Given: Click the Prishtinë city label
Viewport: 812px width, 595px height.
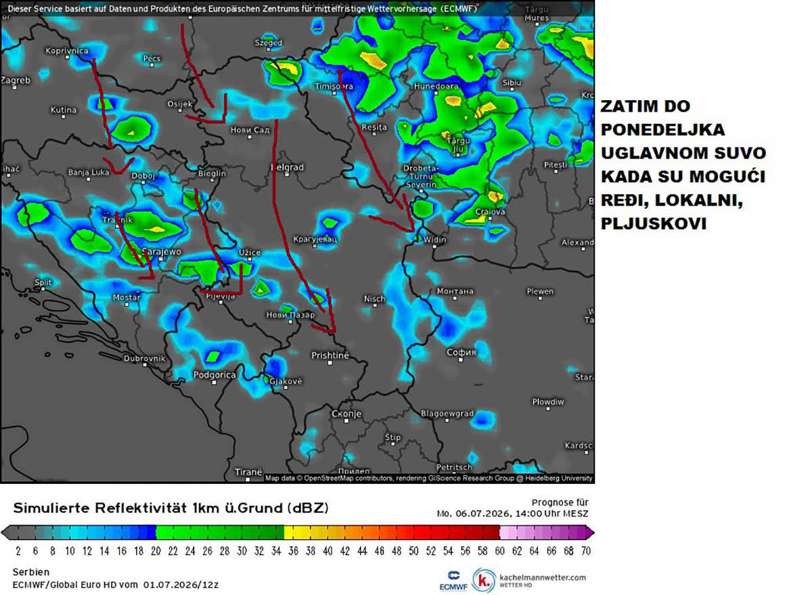Looking at the screenshot, I should pos(330,355).
